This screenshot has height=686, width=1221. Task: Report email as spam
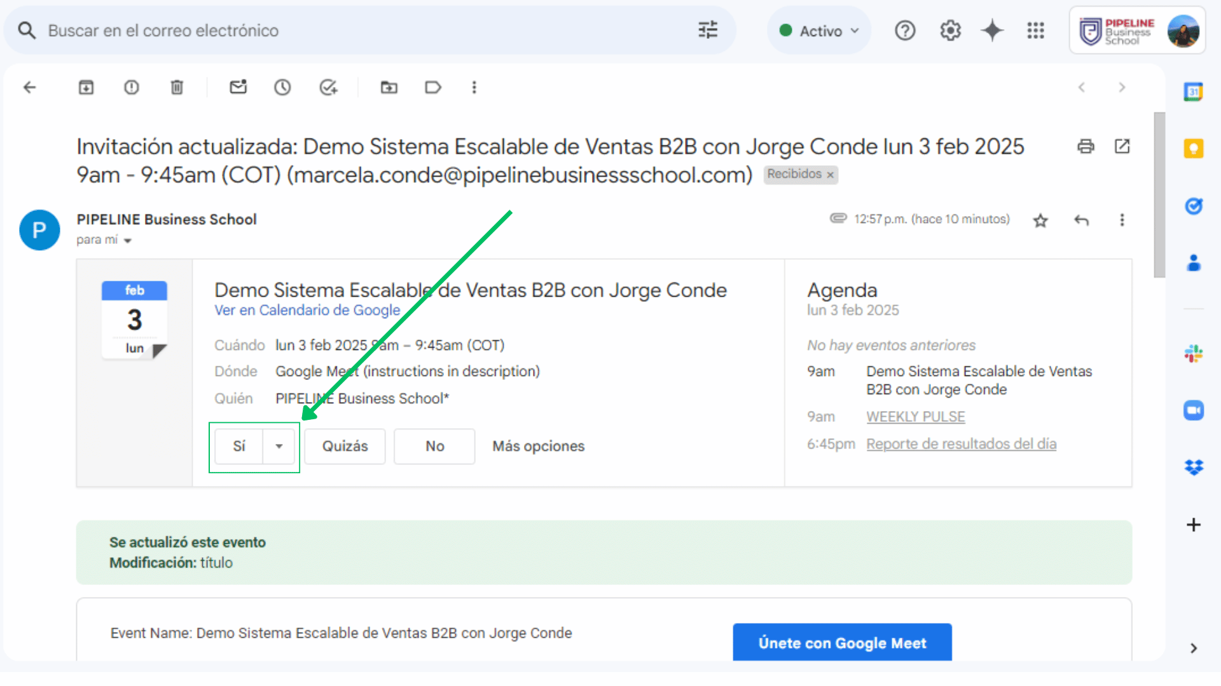131,88
